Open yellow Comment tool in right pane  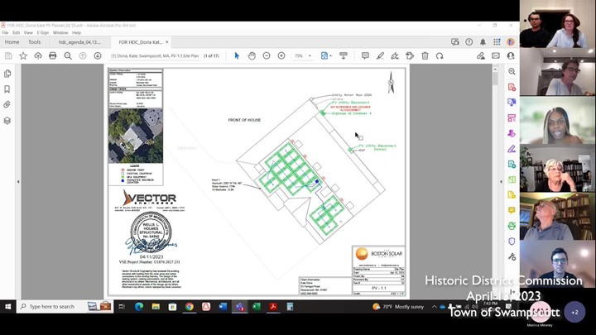pos(512,210)
